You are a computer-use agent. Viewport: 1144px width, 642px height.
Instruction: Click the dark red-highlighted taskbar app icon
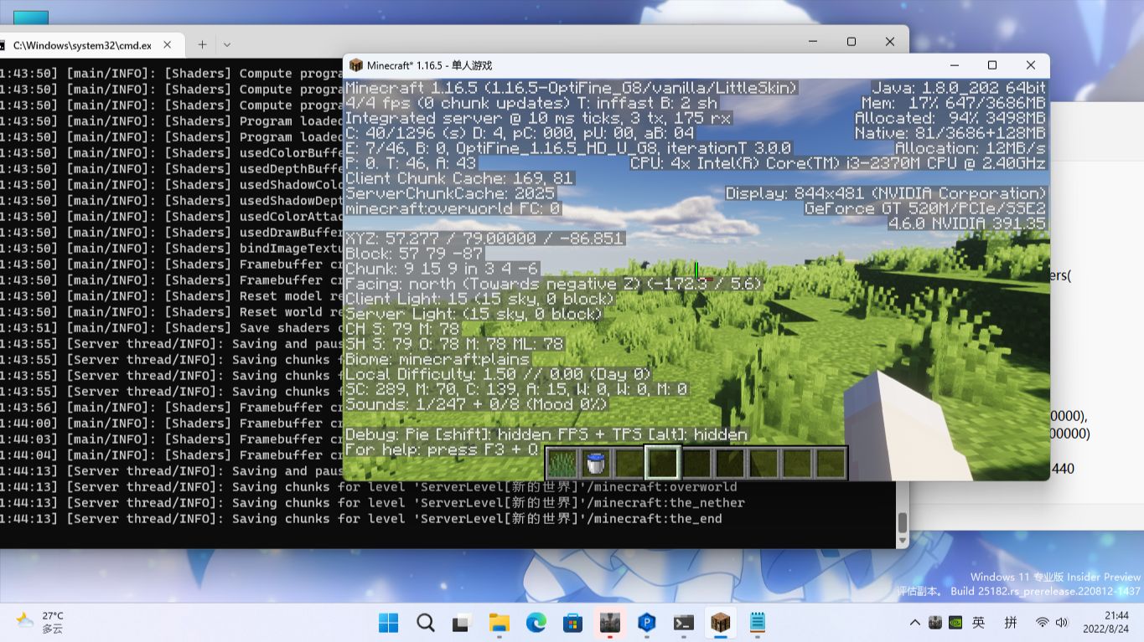pyautogui.click(x=610, y=623)
